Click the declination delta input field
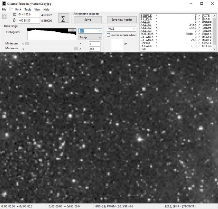218x209 pixels. pyautogui.click(x=29, y=21)
